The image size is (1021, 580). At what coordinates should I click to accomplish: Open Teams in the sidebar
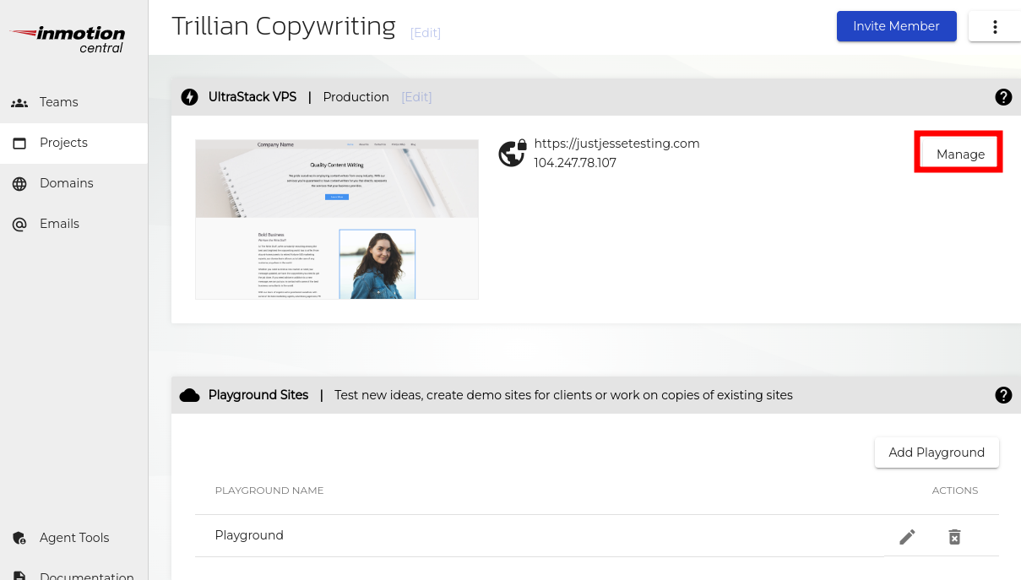click(73, 102)
